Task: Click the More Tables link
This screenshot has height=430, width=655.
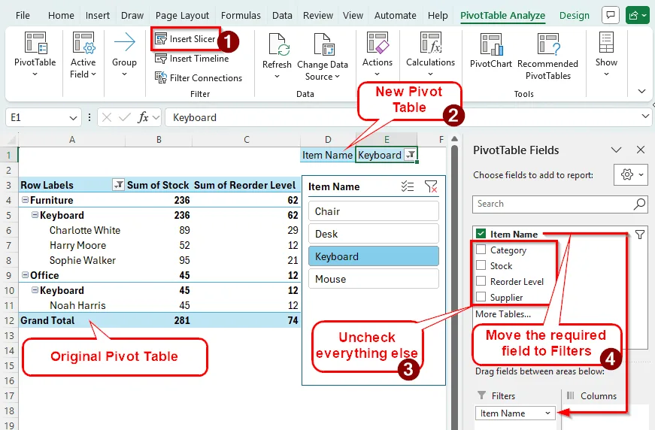Action: 503,314
